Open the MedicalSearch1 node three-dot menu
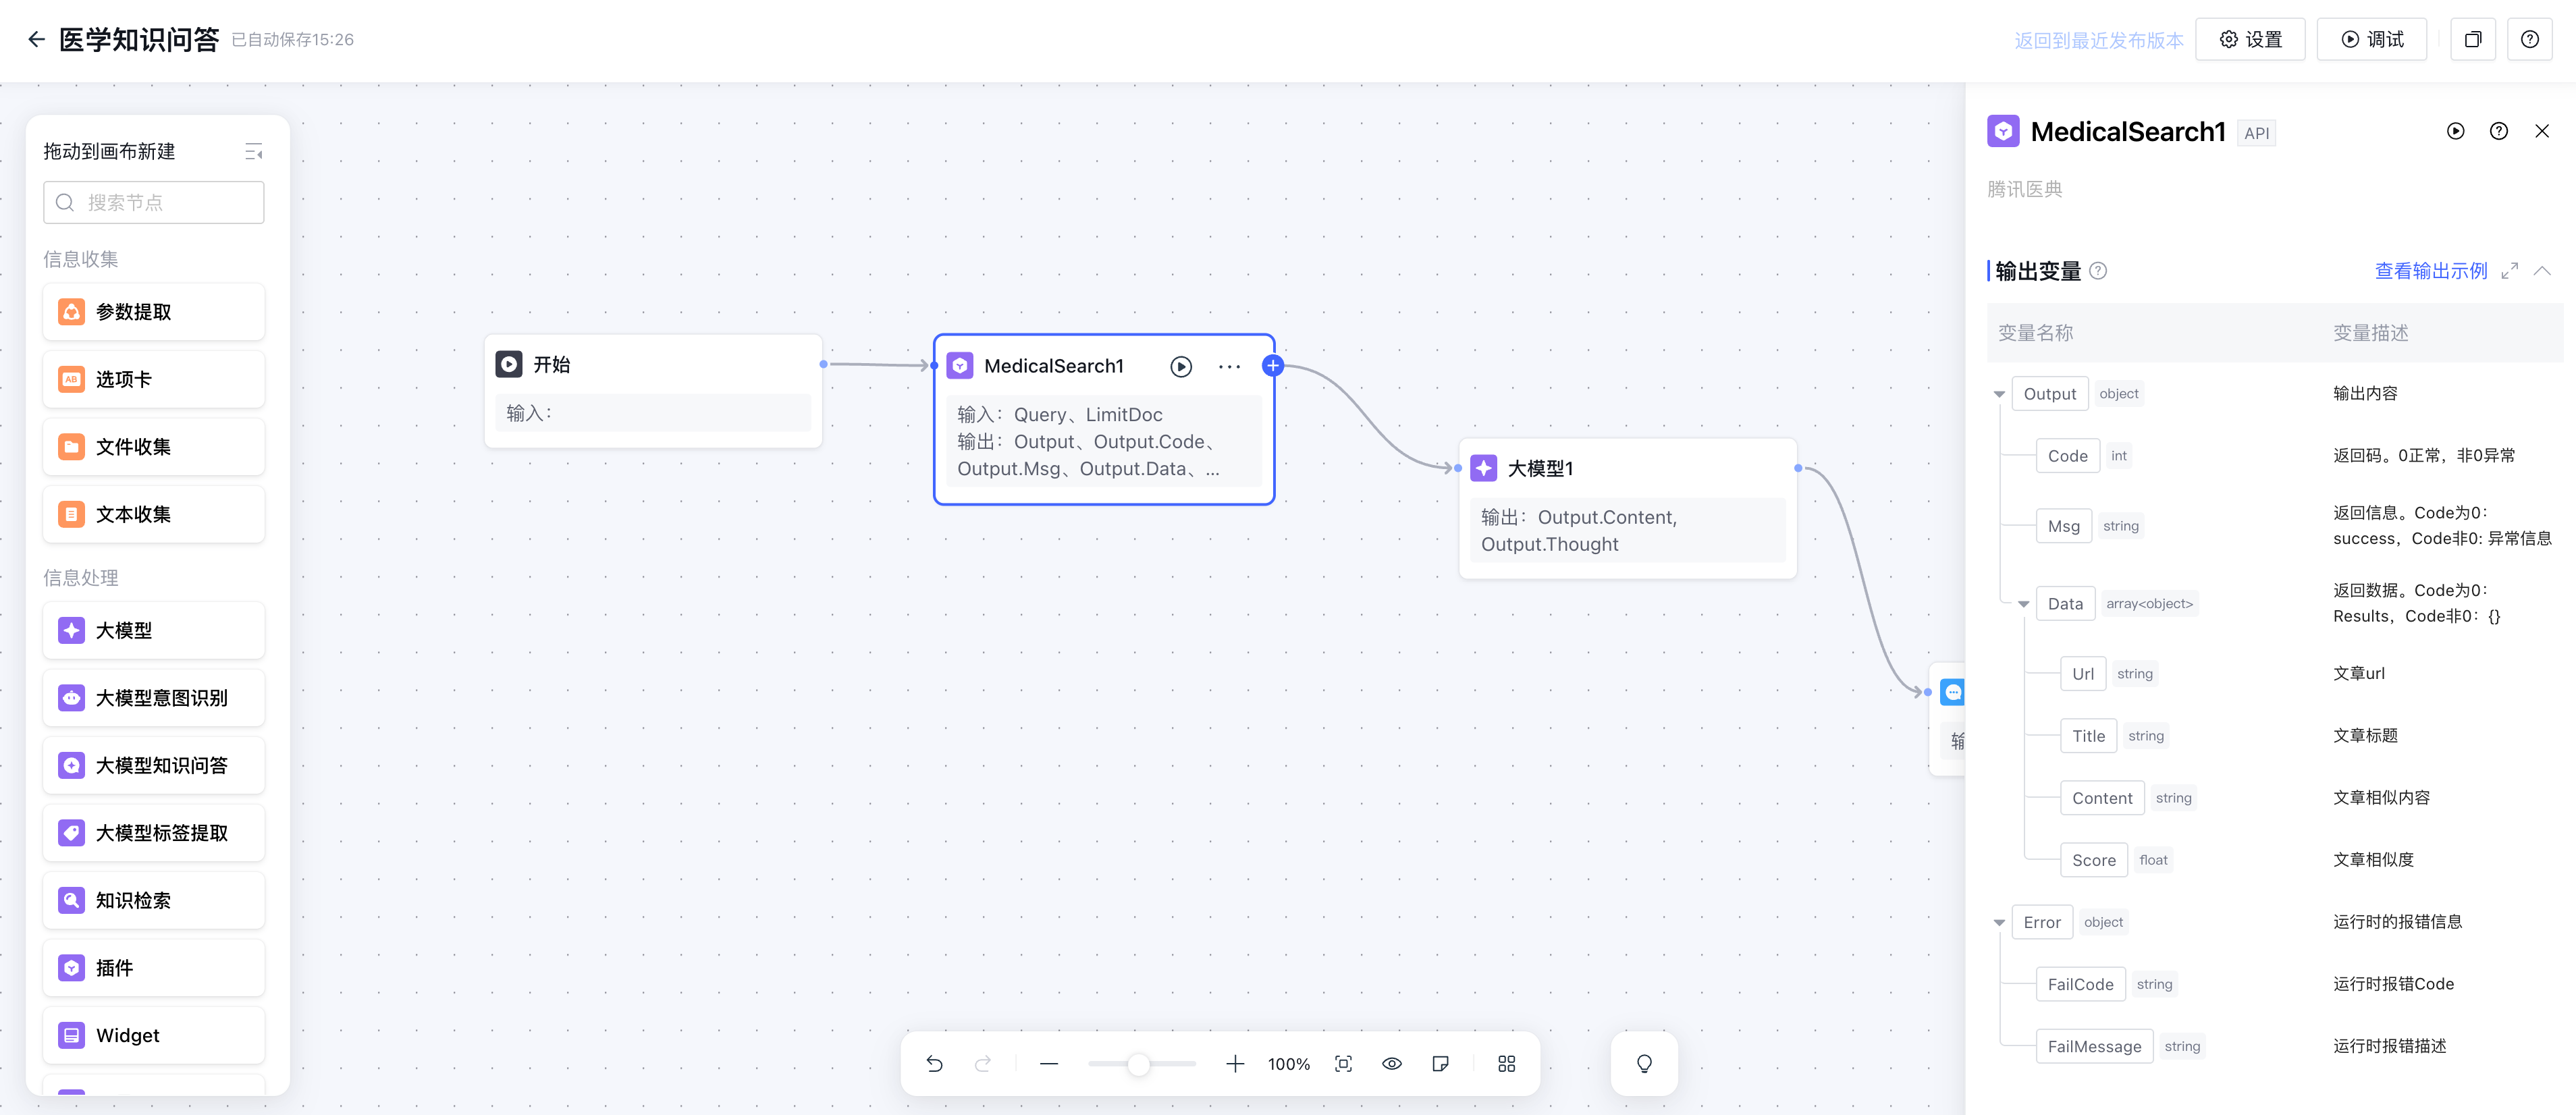 tap(1229, 367)
